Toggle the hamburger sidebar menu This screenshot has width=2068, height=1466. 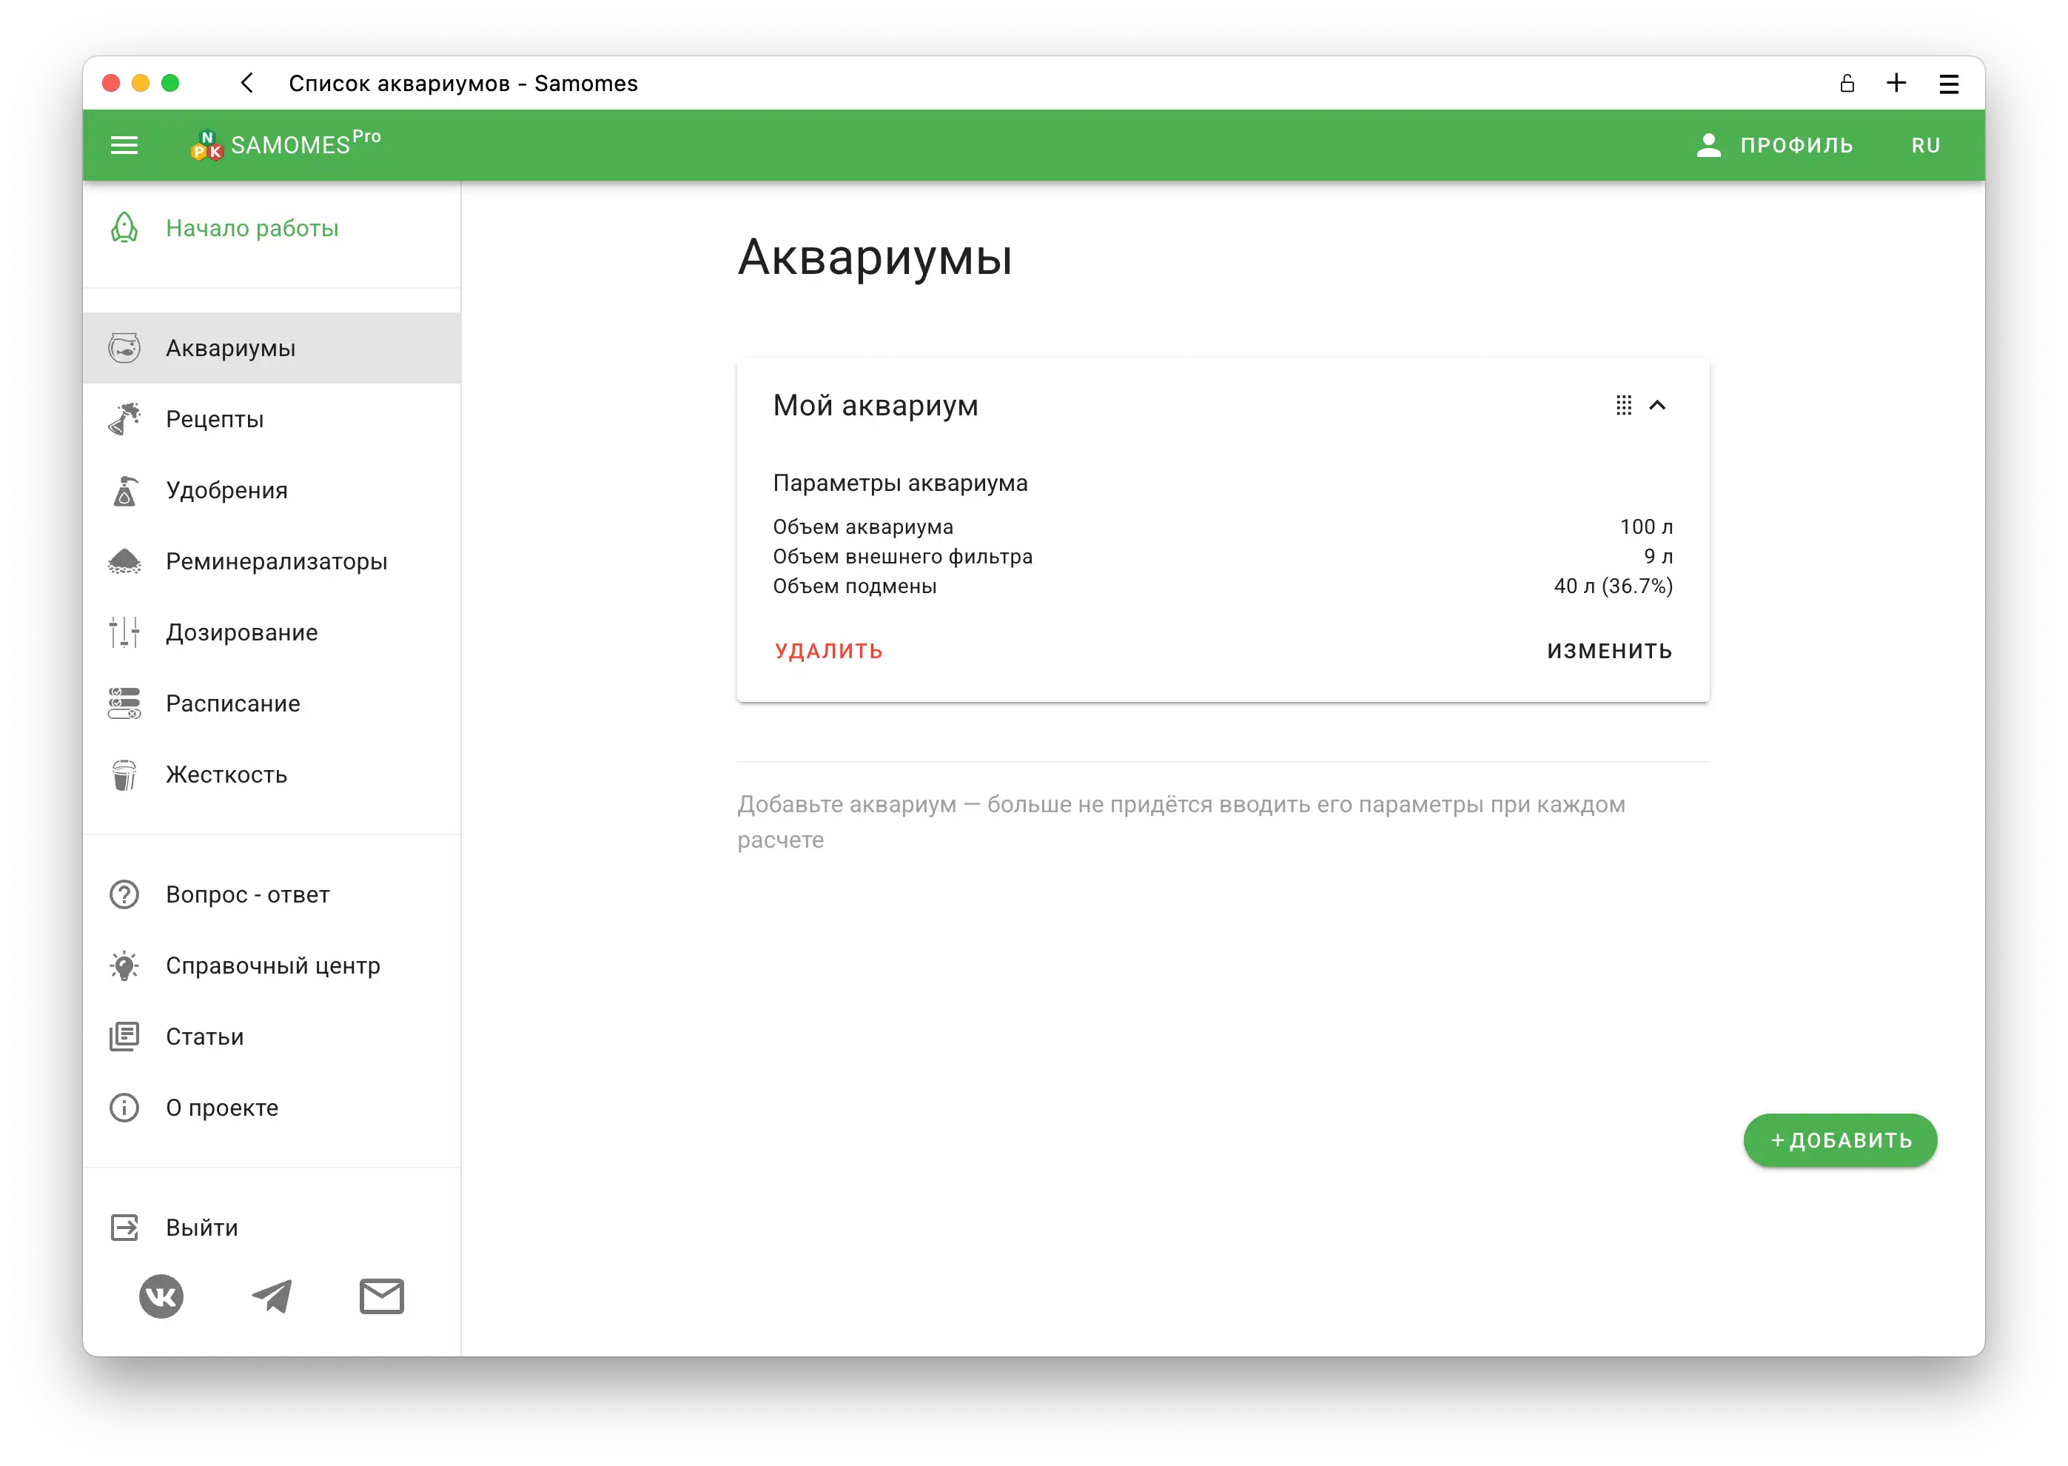[124, 145]
